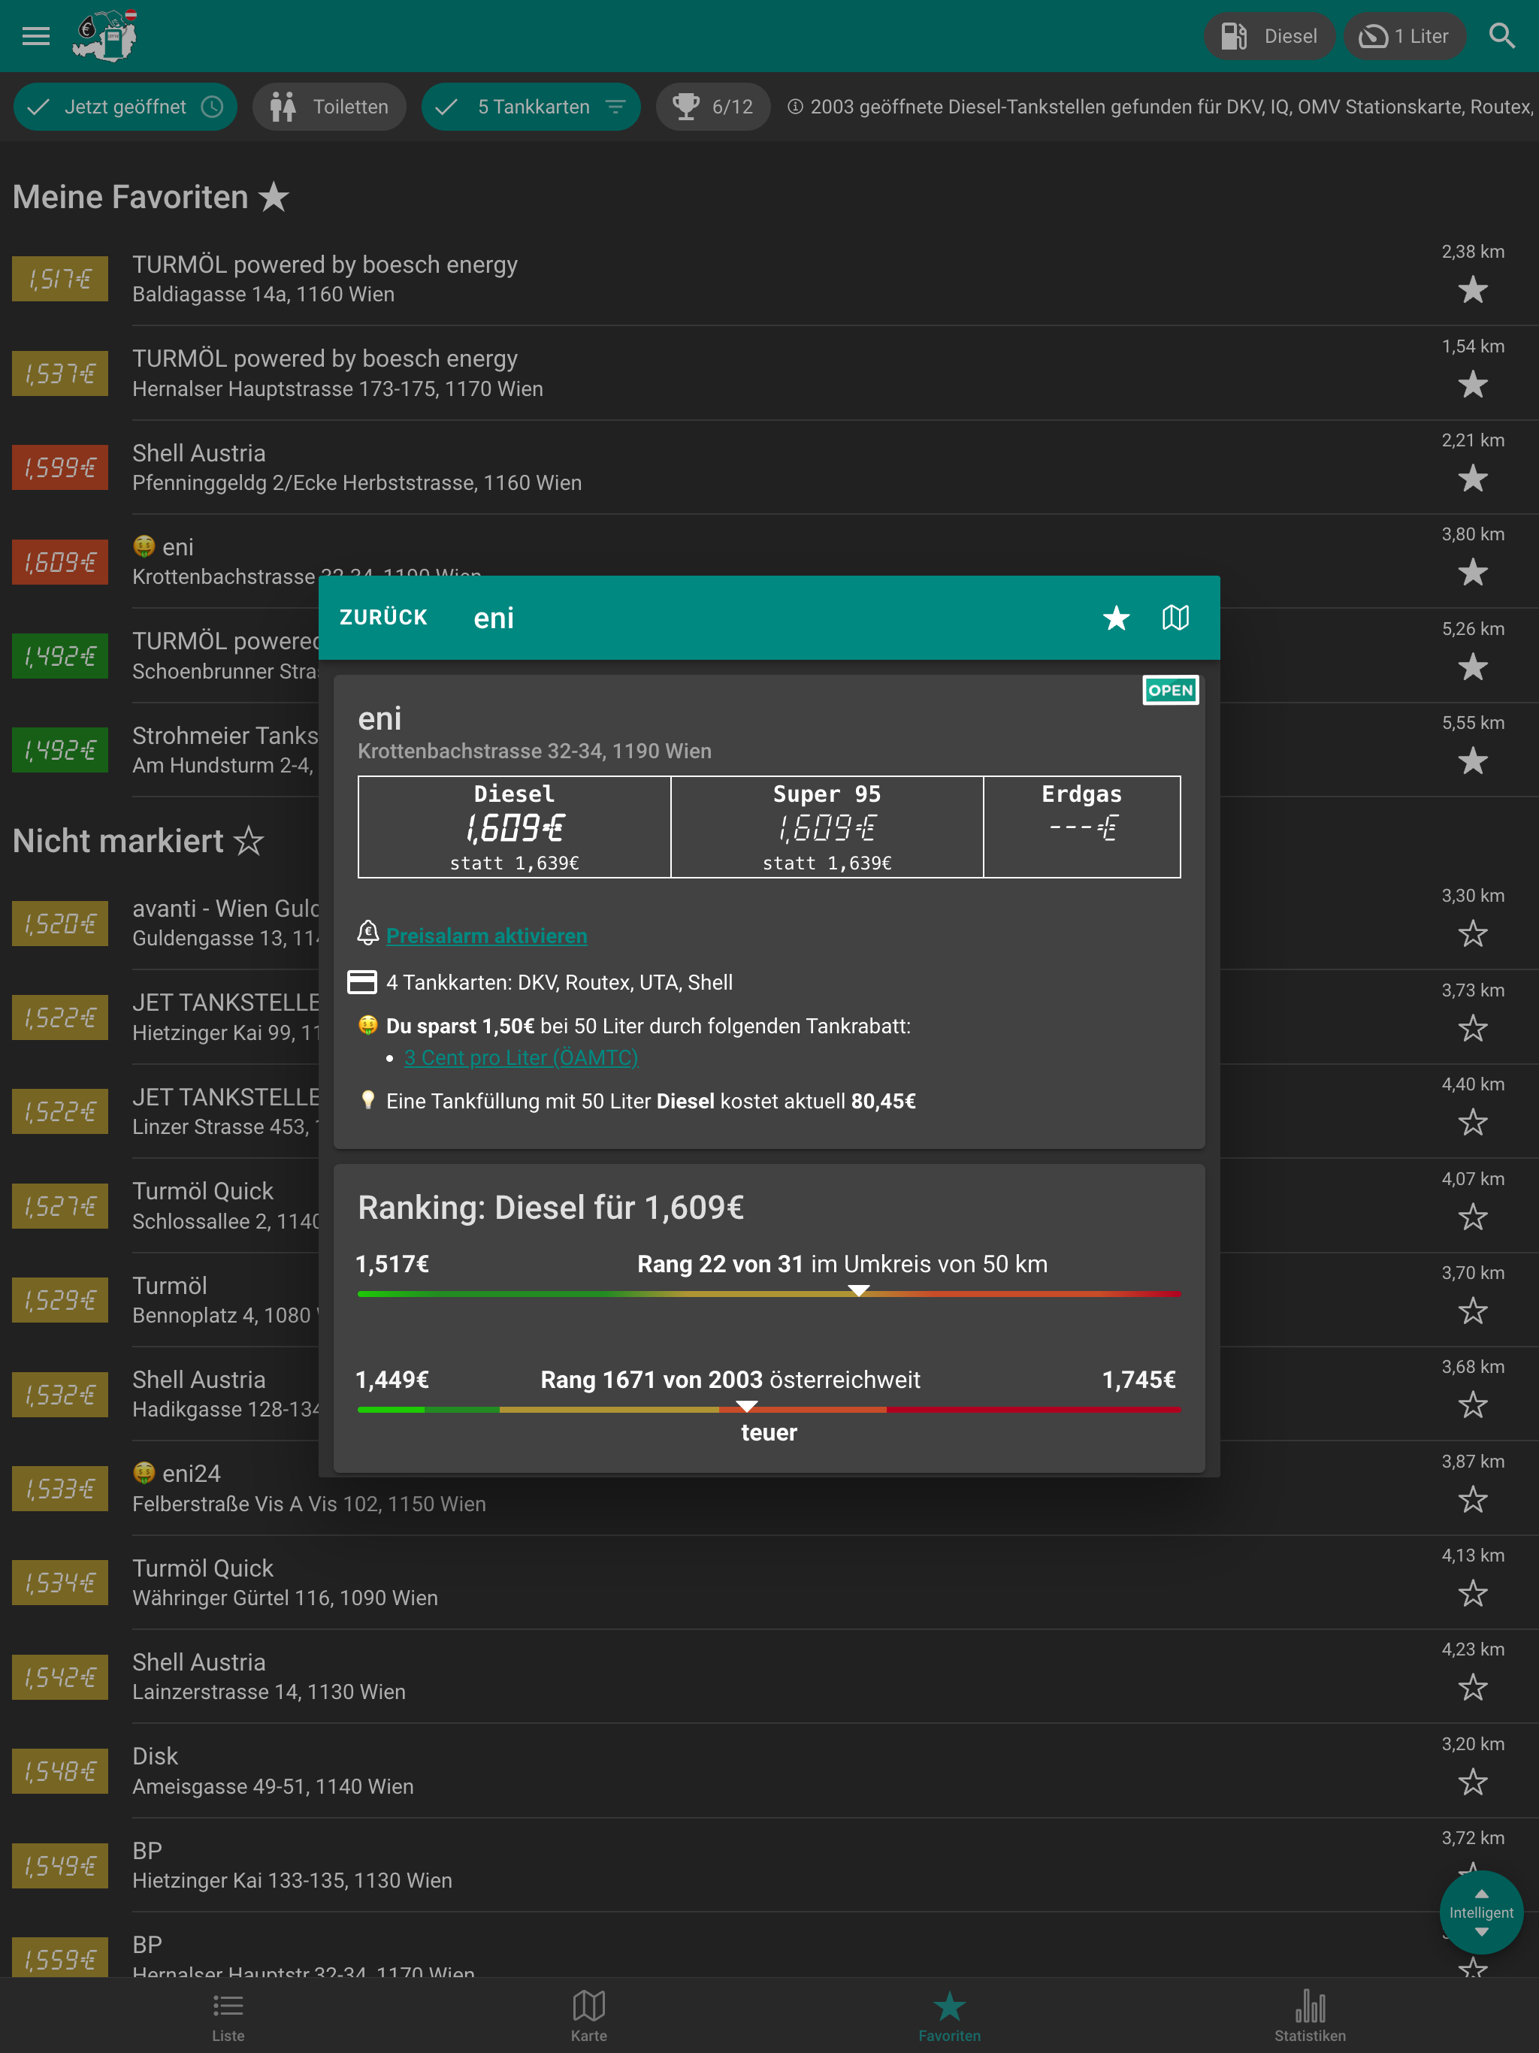Click the österreichweit ranking bar

tap(769, 1409)
